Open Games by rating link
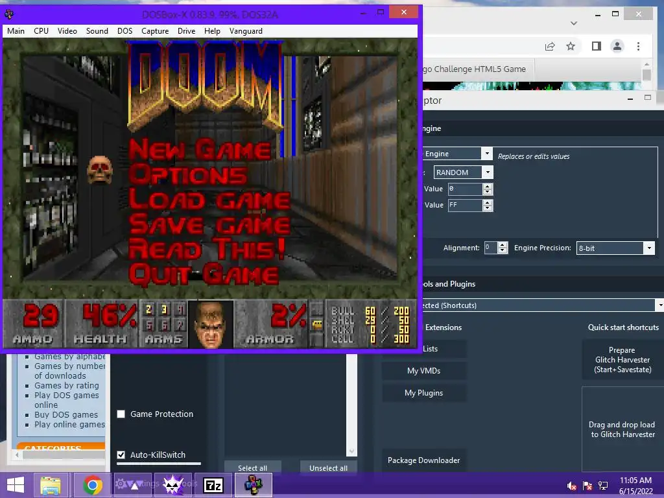 coord(67,385)
